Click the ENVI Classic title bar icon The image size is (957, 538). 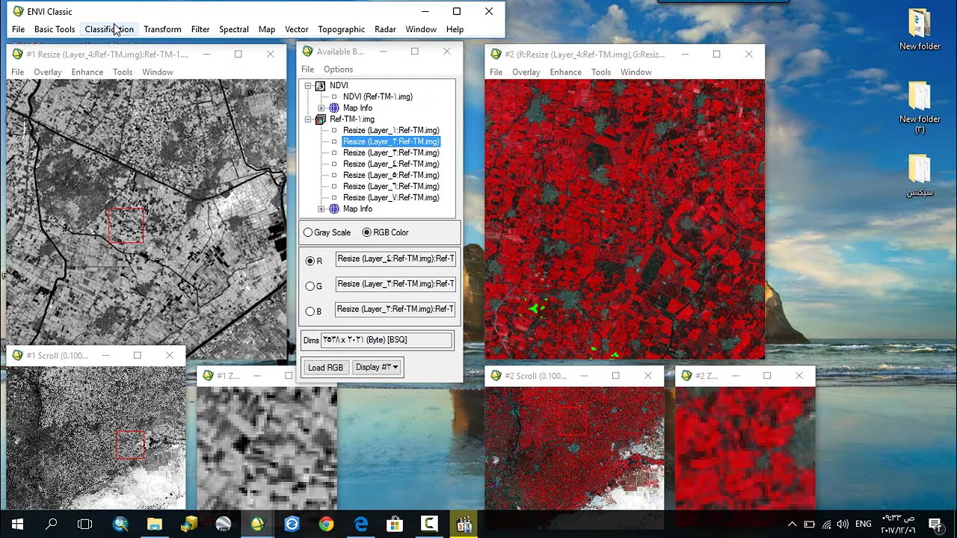pos(18,11)
